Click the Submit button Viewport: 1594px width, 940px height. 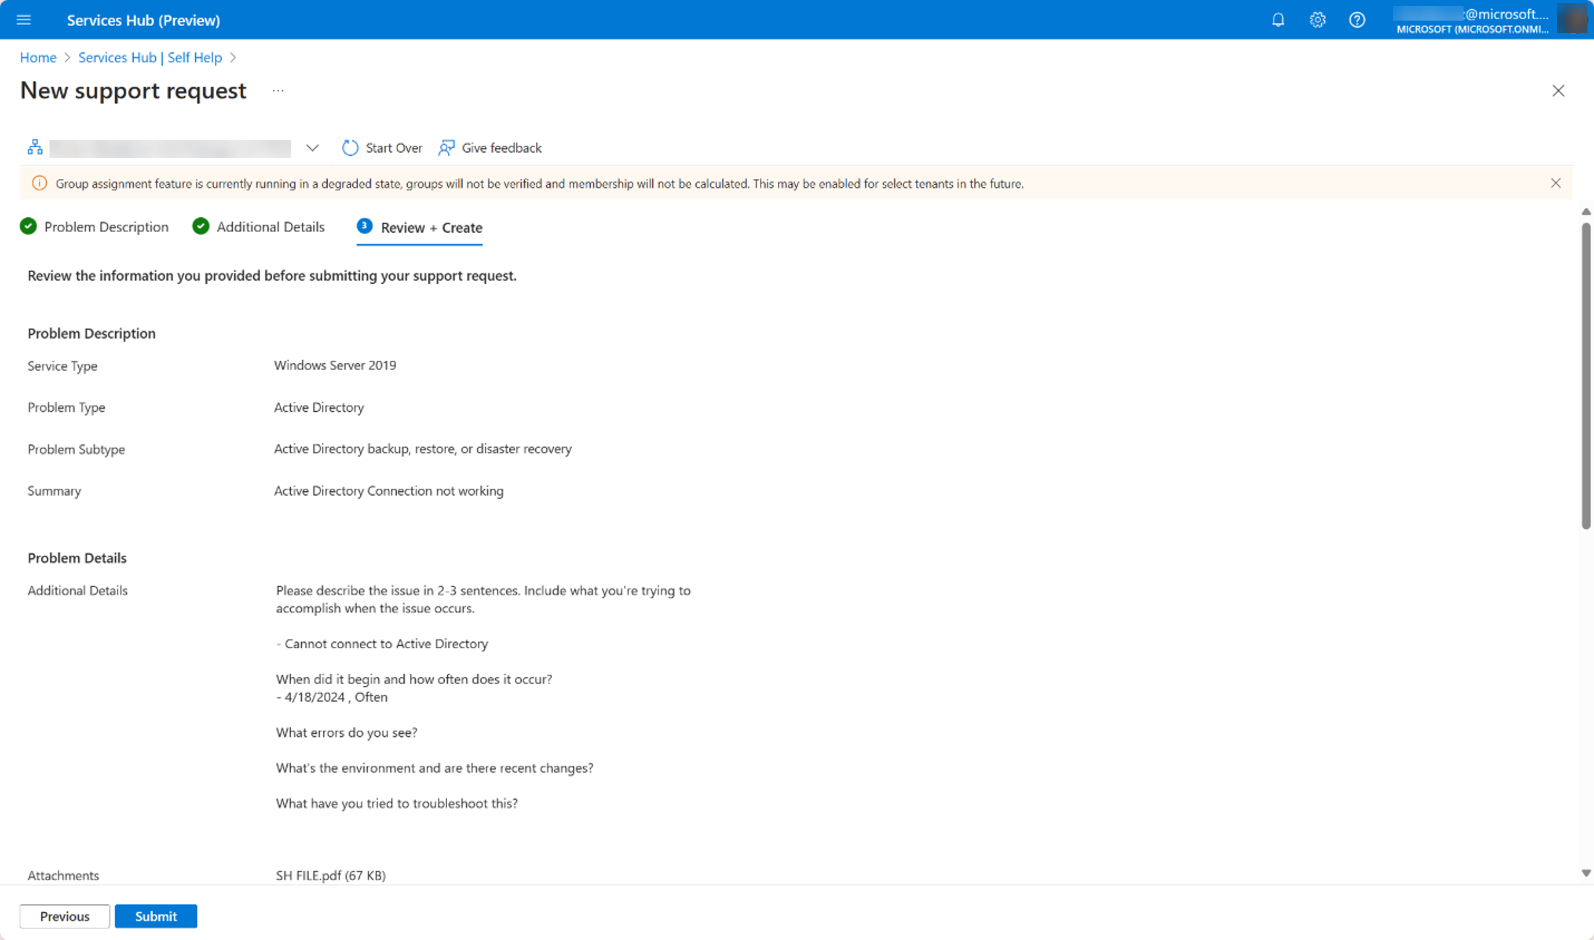155,916
